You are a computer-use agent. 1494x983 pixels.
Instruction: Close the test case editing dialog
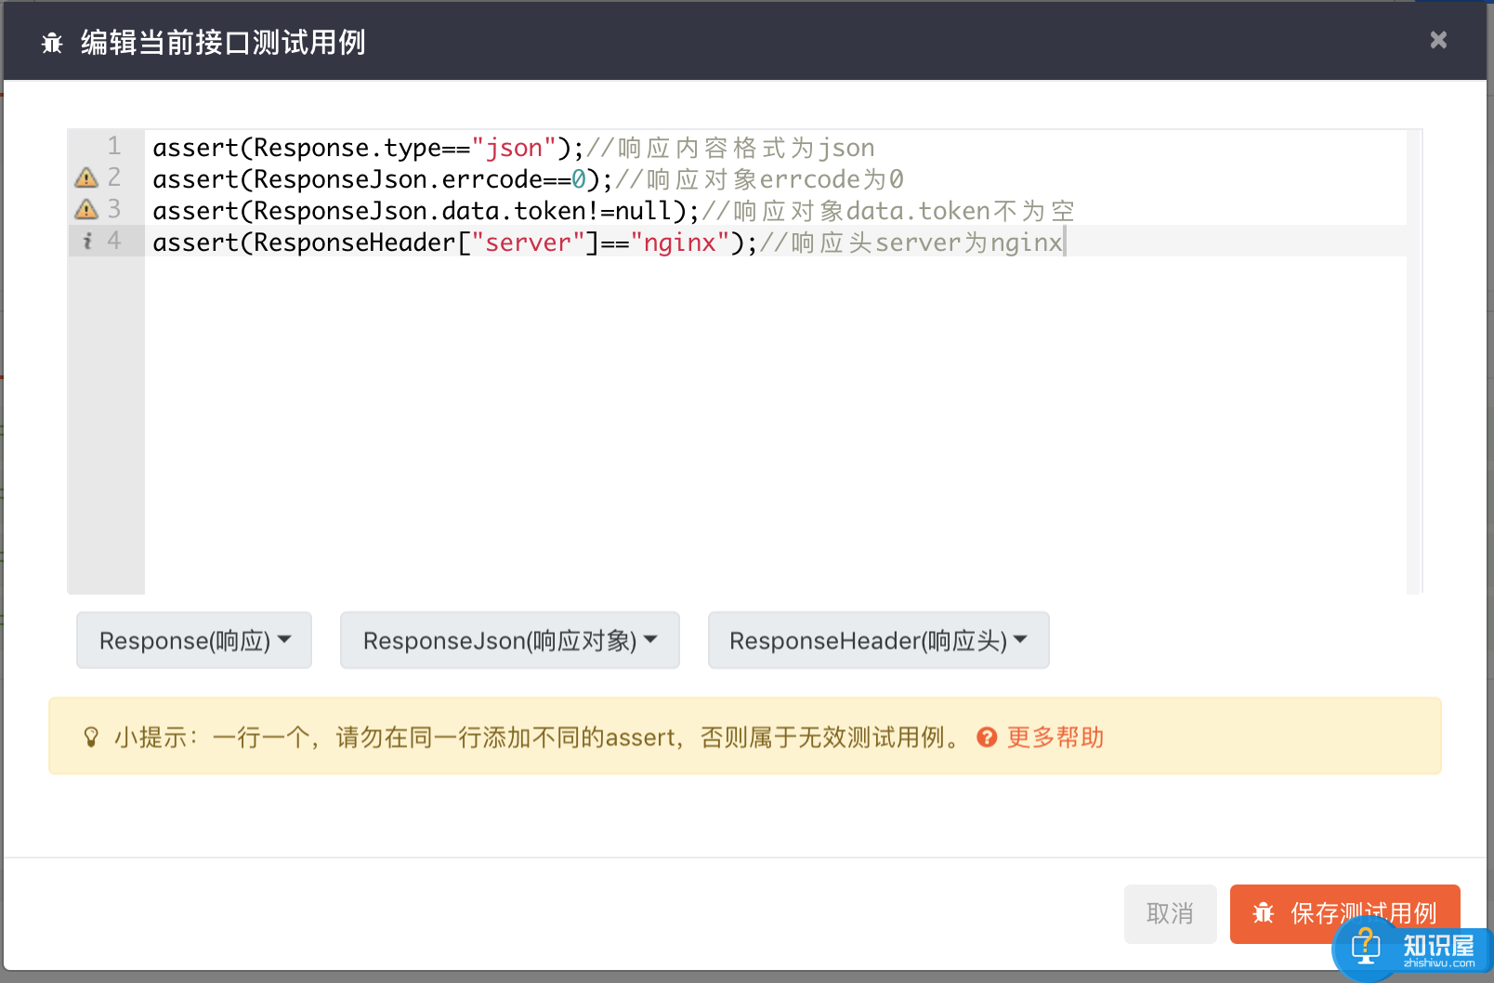pyautogui.click(x=1438, y=40)
